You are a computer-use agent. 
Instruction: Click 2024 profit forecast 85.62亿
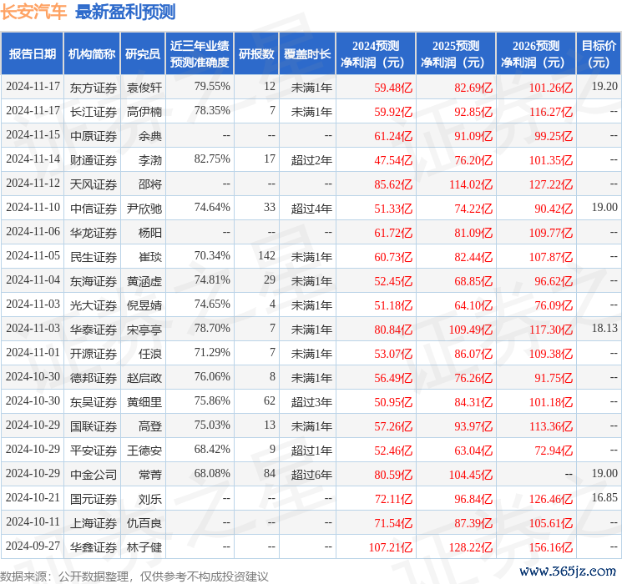pyautogui.click(x=393, y=184)
